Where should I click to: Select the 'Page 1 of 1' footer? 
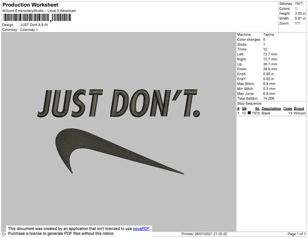click(x=296, y=234)
